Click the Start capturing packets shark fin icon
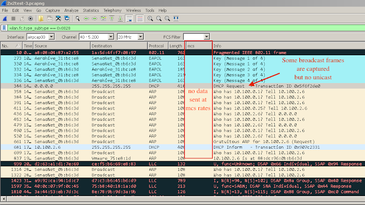The height and width of the screenshot is (205, 365). (5, 19)
